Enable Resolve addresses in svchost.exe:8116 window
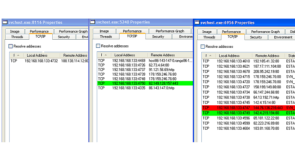Screen dimensions: 295x162 (11, 46)
